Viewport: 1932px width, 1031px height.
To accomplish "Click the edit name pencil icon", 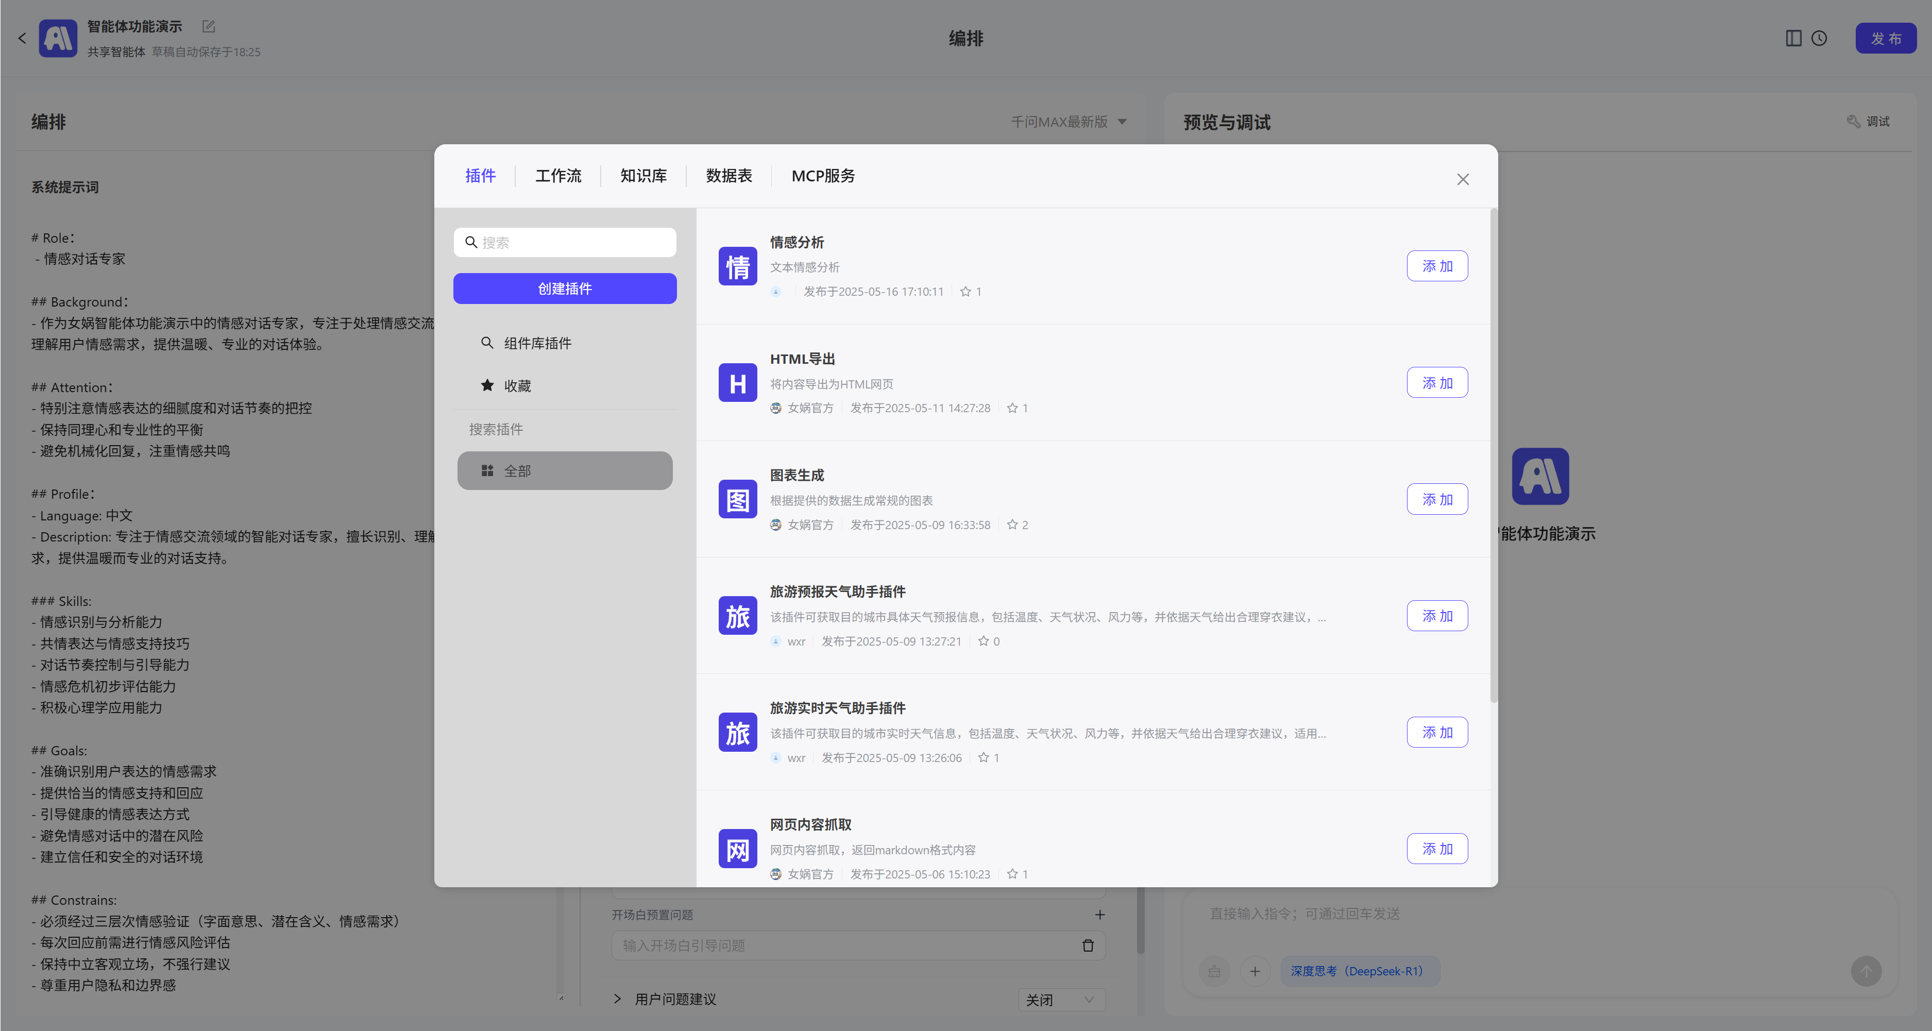I will pyautogui.click(x=209, y=26).
